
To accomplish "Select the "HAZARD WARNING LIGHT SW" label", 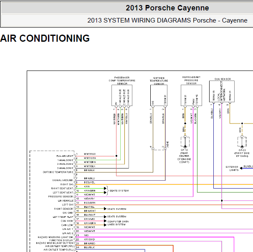I will click(56, 237).
